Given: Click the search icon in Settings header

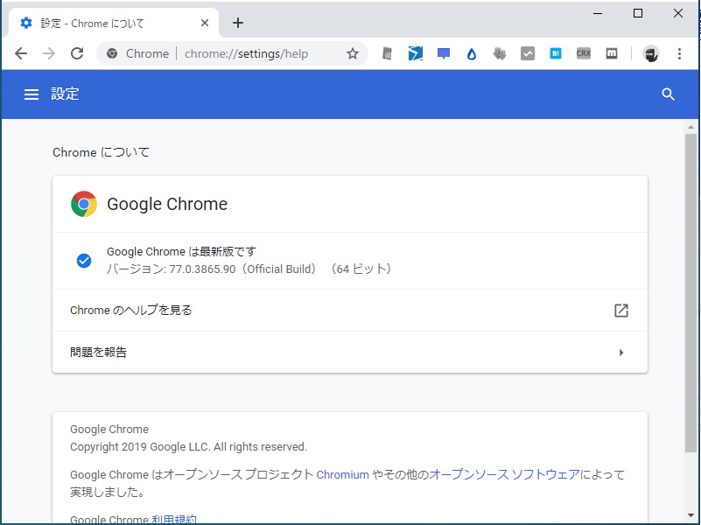Looking at the screenshot, I should tap(668, 94).
